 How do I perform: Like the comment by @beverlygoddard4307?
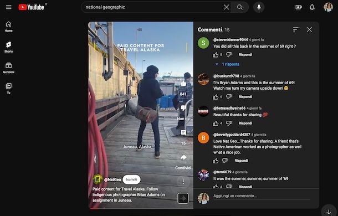tap(216, 161)
